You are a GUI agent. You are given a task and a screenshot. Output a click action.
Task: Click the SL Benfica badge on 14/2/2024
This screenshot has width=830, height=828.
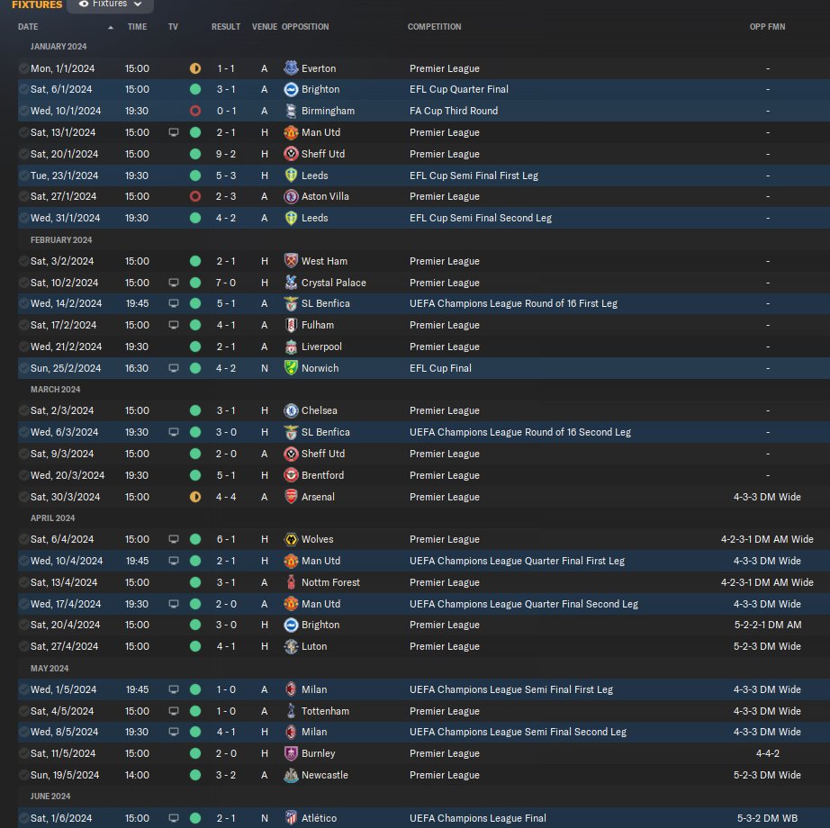(x=291, y=303)
